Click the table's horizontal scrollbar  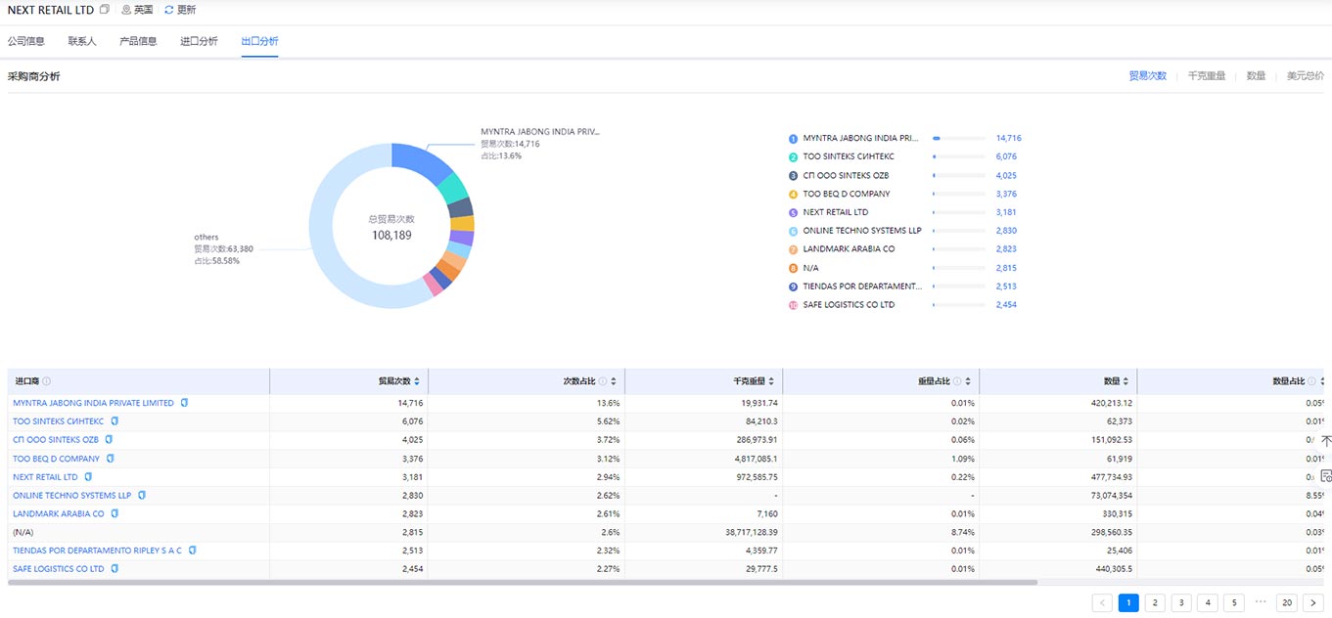coord(523,583)
